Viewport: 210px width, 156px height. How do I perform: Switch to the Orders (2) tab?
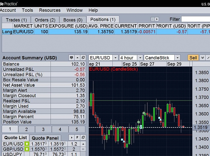click(45, 20)
